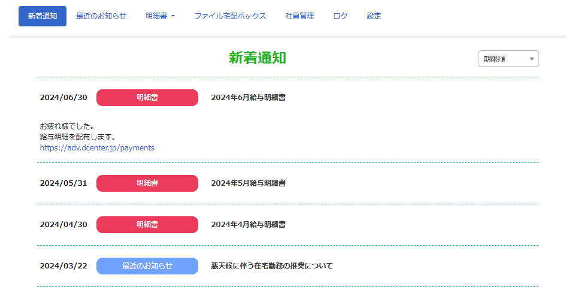Select the 2024/06/30 date entry

(63, 98)
